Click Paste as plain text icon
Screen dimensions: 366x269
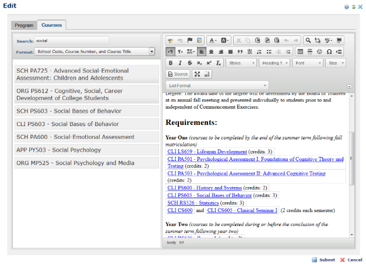(x=268, y=41)
